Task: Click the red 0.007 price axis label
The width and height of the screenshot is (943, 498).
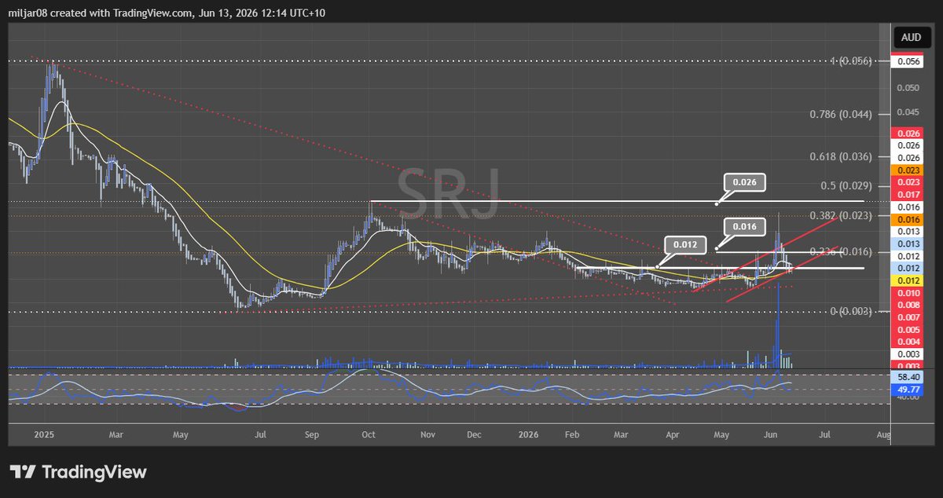Action: click(908, 317)
